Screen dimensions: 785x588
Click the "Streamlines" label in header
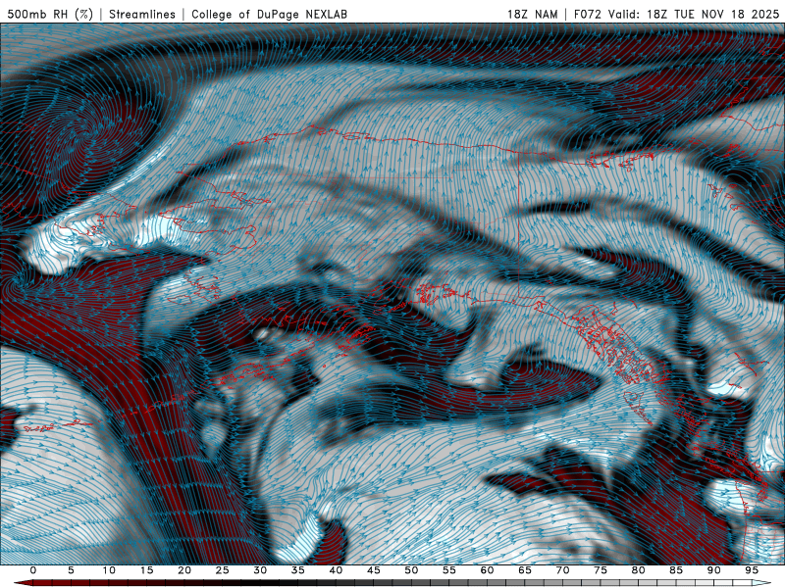click(142, 14)
